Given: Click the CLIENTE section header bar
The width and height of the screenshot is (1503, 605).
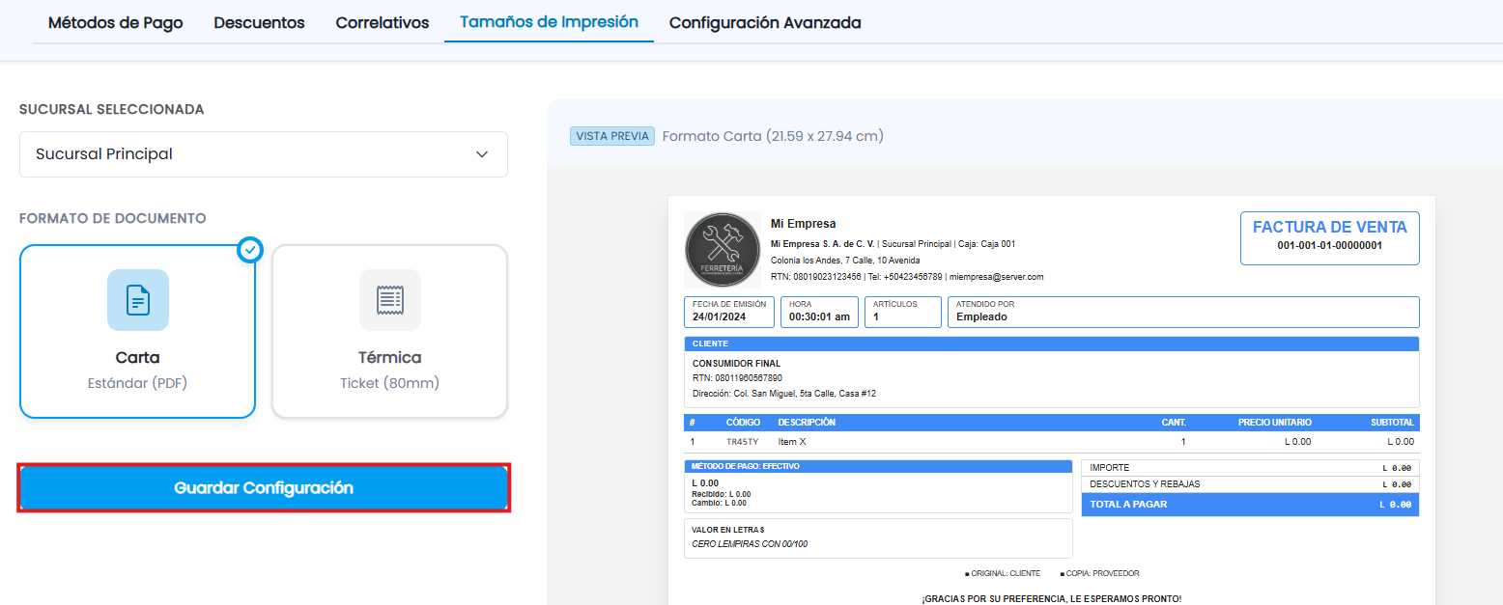Looking at the screenshot, I should 1052,344.
